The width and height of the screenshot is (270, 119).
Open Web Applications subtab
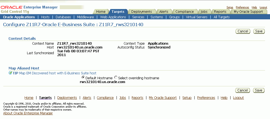(x=113, y=17)
